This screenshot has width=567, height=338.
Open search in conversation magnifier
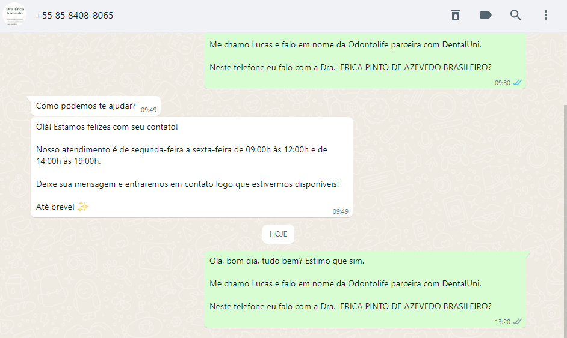point(515,15)
